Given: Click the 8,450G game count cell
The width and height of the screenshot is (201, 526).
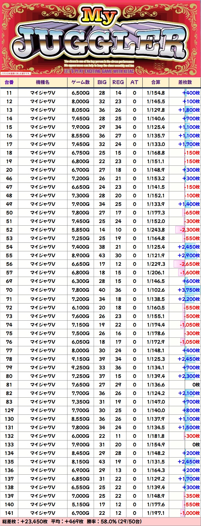Looking at the screenshot, I should pyautogui.click(x=81, y=453).
